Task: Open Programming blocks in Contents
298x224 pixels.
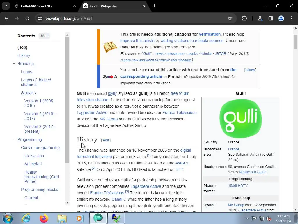Action: pyautogui.click(x=40, y=190)
